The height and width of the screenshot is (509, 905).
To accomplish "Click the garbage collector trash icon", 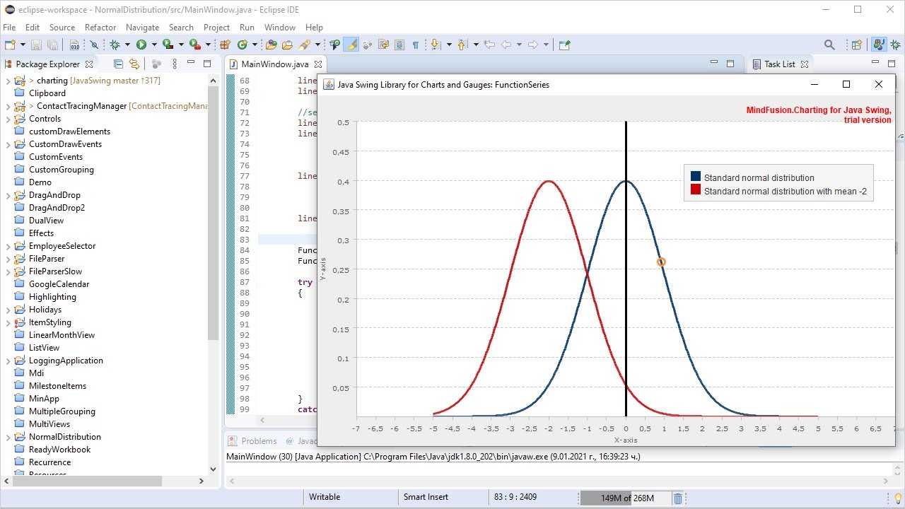I will pyautogui.click(x=677, y=498).
